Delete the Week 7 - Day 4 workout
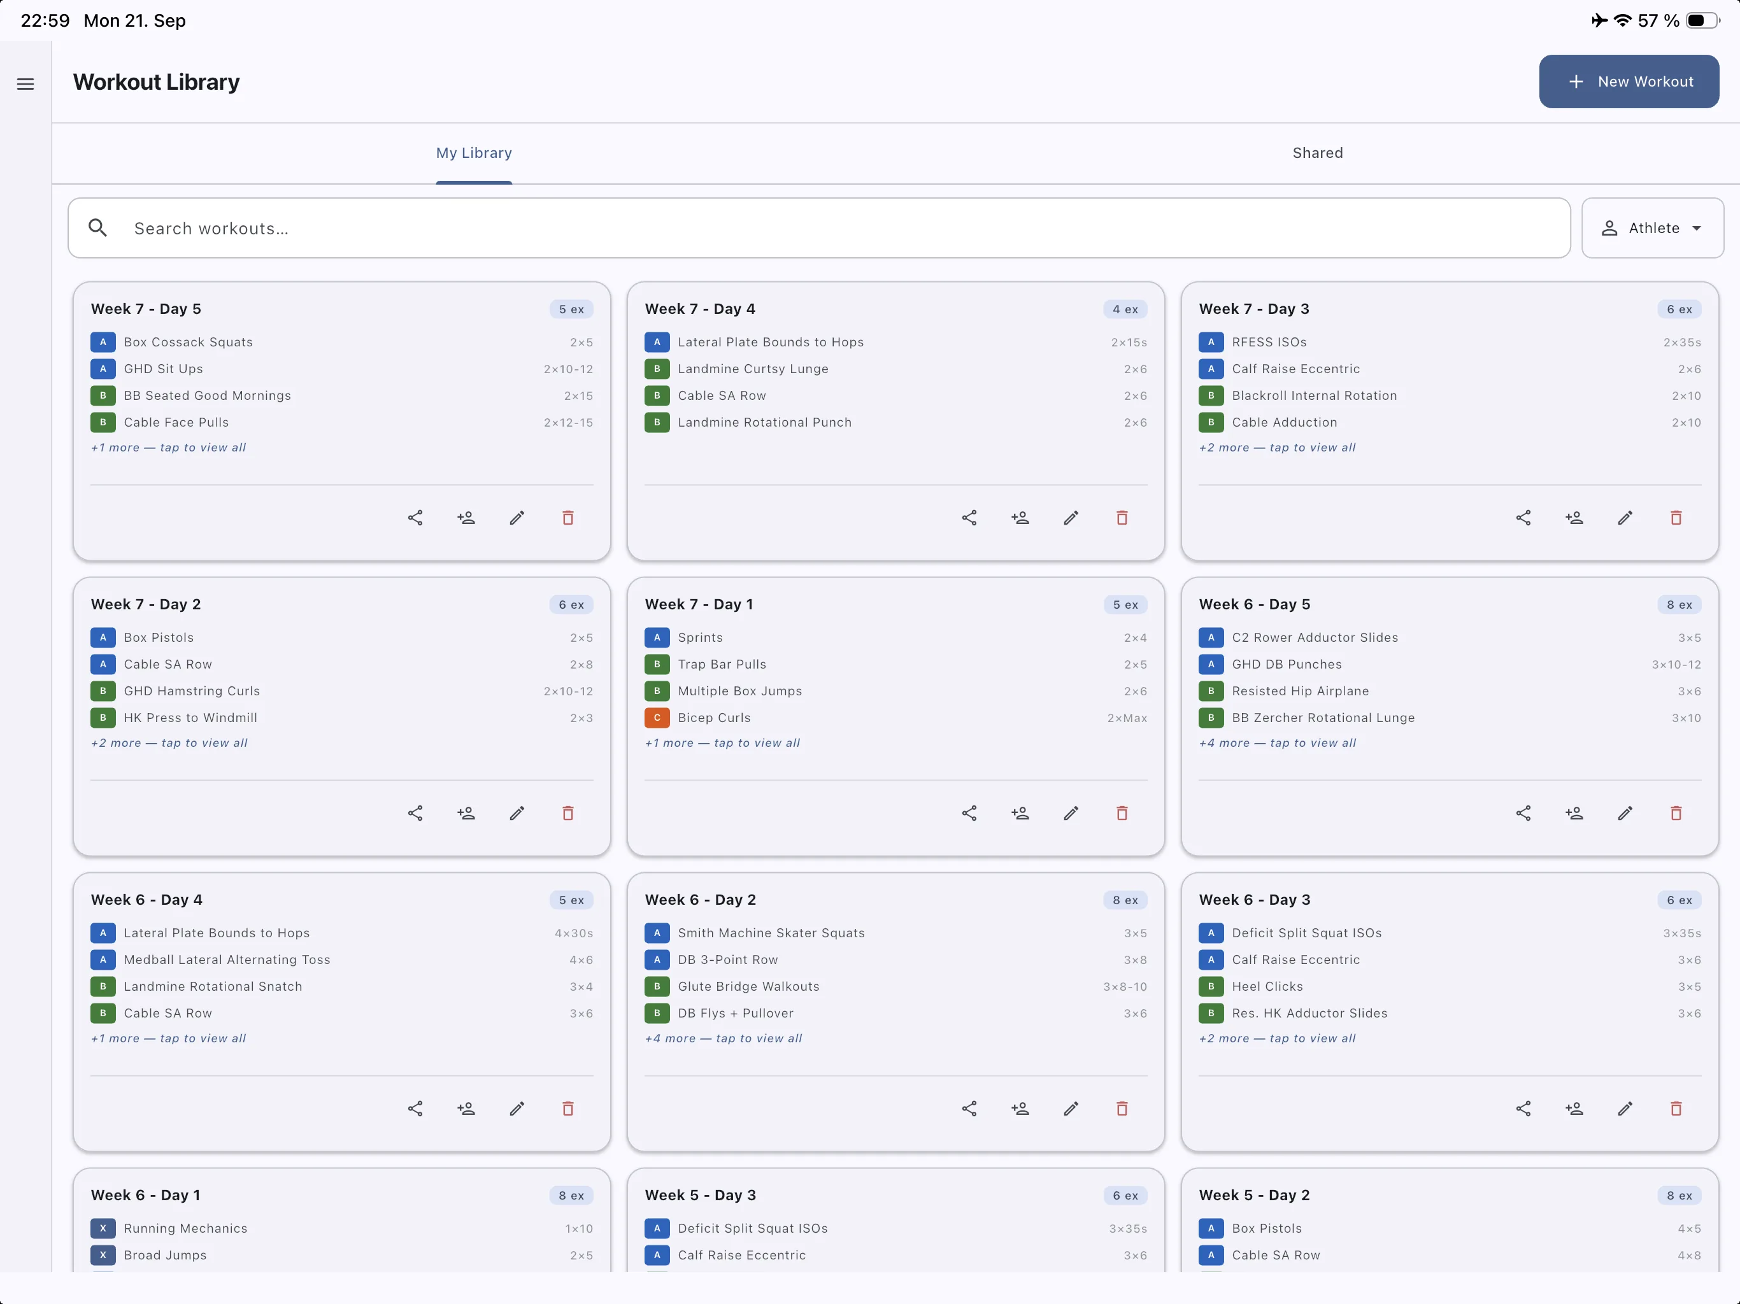1740x1304 pixels. point(1122,518)
